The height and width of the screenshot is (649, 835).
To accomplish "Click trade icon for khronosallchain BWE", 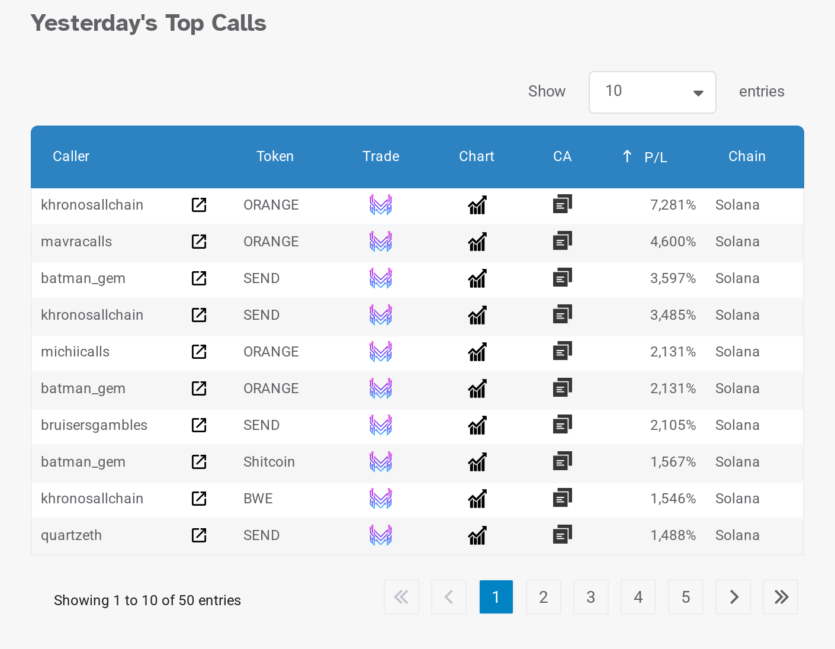I will coord(381,499).
